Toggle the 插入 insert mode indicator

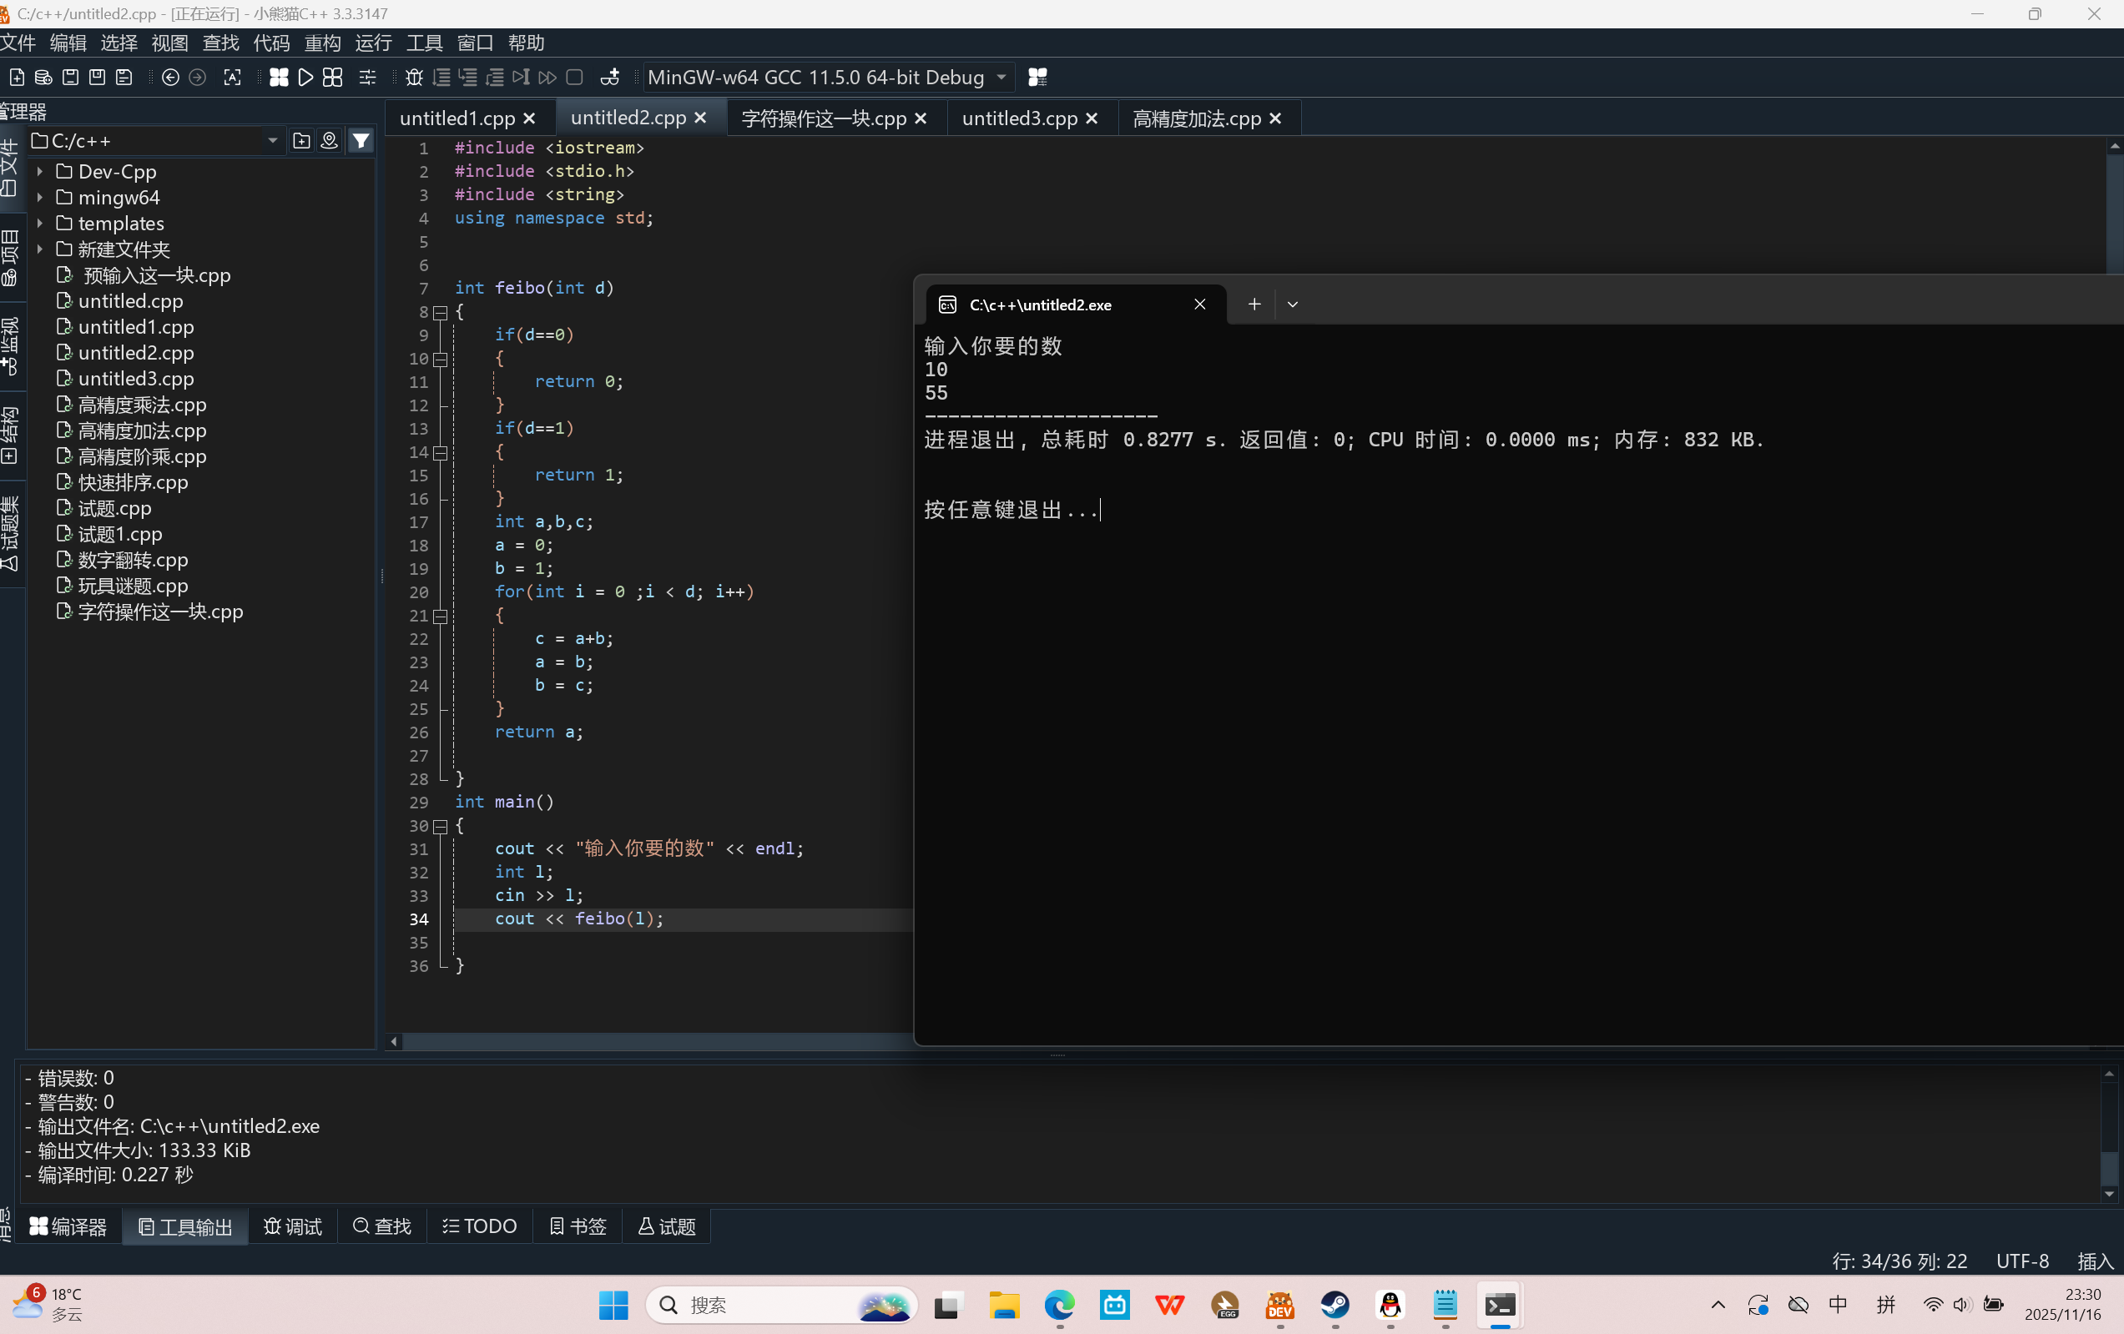tap(2095, 1261)
